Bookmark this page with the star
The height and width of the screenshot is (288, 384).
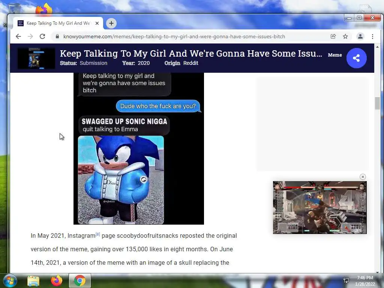point(345,36)
